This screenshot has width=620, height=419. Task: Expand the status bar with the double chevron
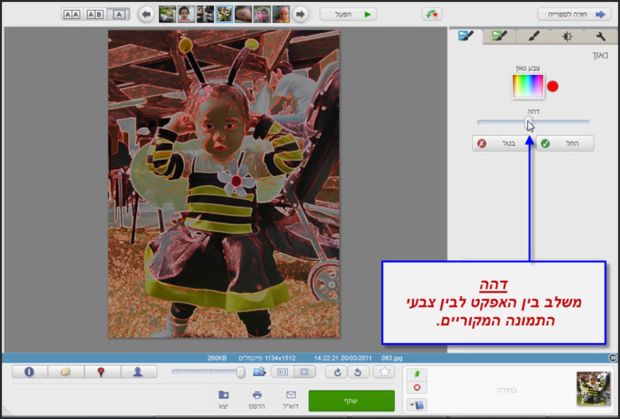click(x=613, y=358)
